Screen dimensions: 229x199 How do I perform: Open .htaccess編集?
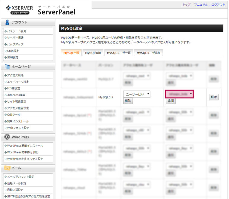(x=28, y=95)
